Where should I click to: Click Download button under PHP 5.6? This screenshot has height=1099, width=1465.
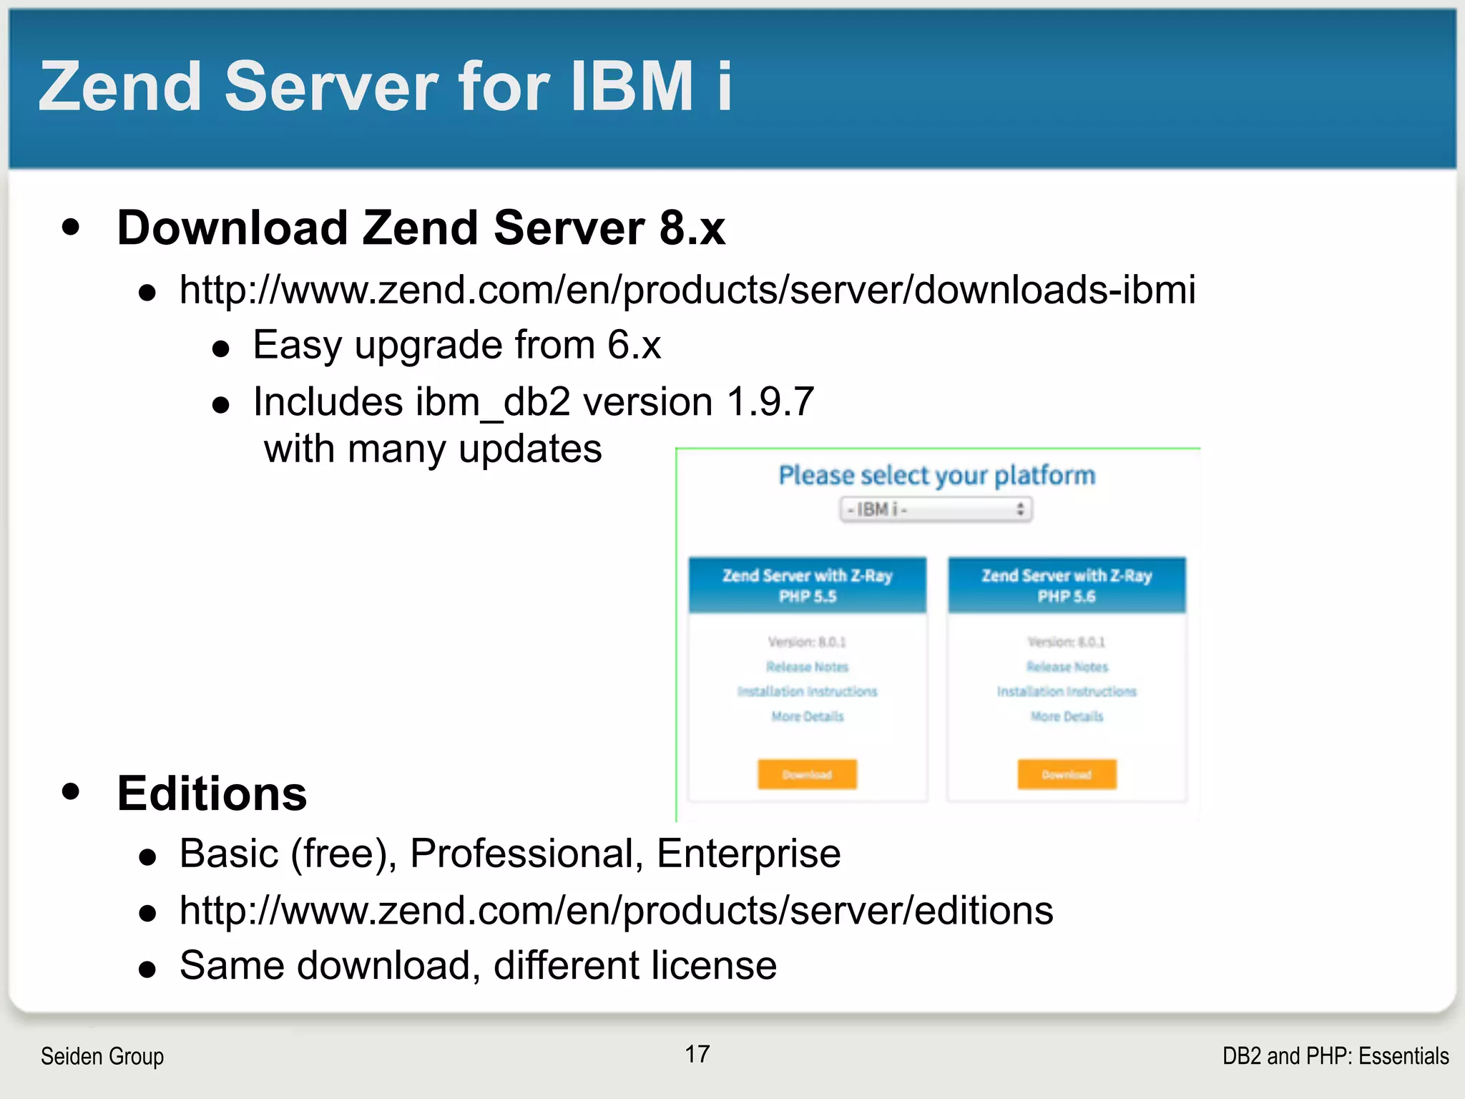tap(1067, 774)
